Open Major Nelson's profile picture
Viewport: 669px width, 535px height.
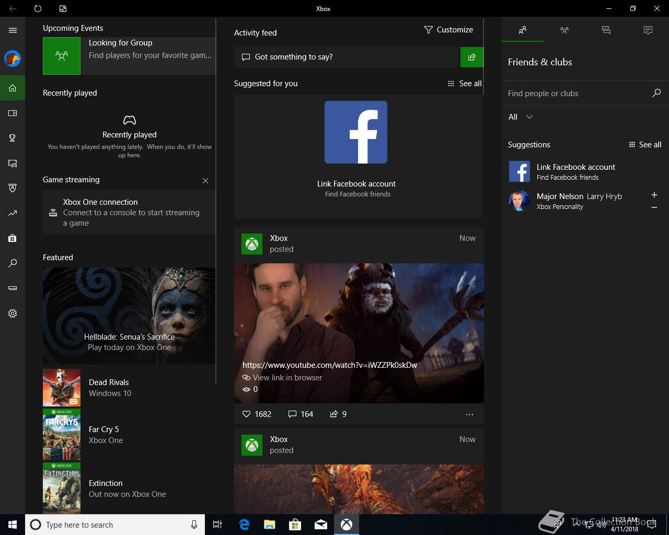tap(519, 201)
